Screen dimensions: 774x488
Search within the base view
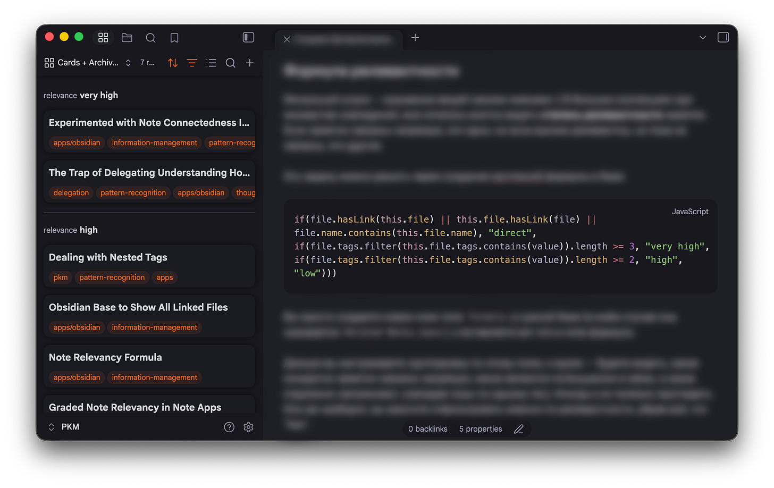pyautogui.click(x=230, y=63)
